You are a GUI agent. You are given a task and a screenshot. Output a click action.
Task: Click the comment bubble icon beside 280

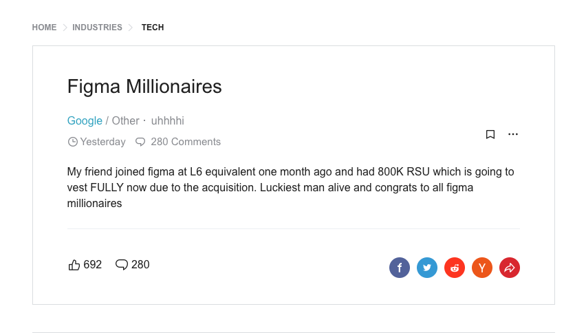click(x=122, y=265)
